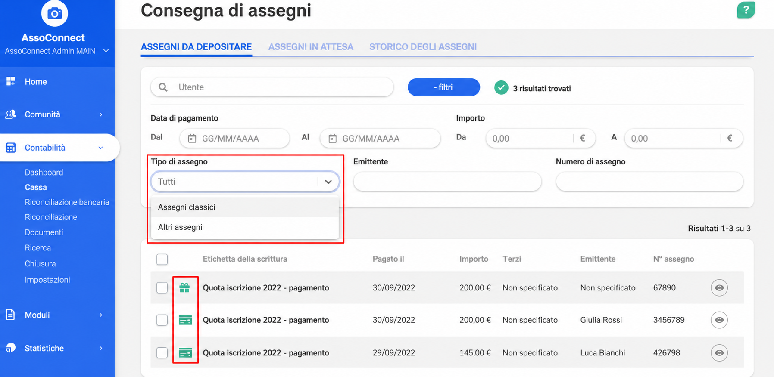
Task: View details of Giulia Rossi cheque via eye icon
Action: [719, 320]
